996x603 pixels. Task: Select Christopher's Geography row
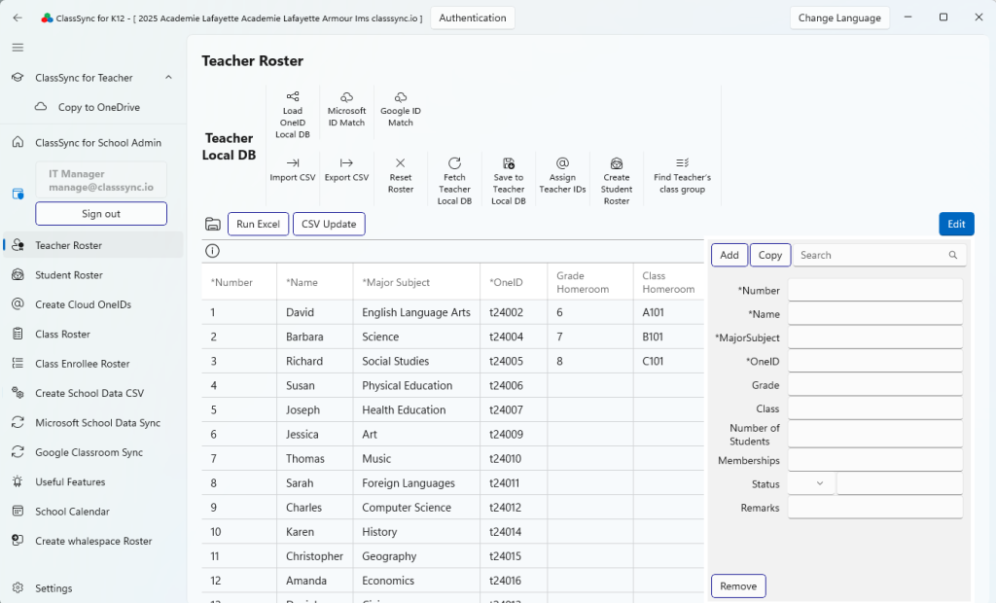pos(452,556)
